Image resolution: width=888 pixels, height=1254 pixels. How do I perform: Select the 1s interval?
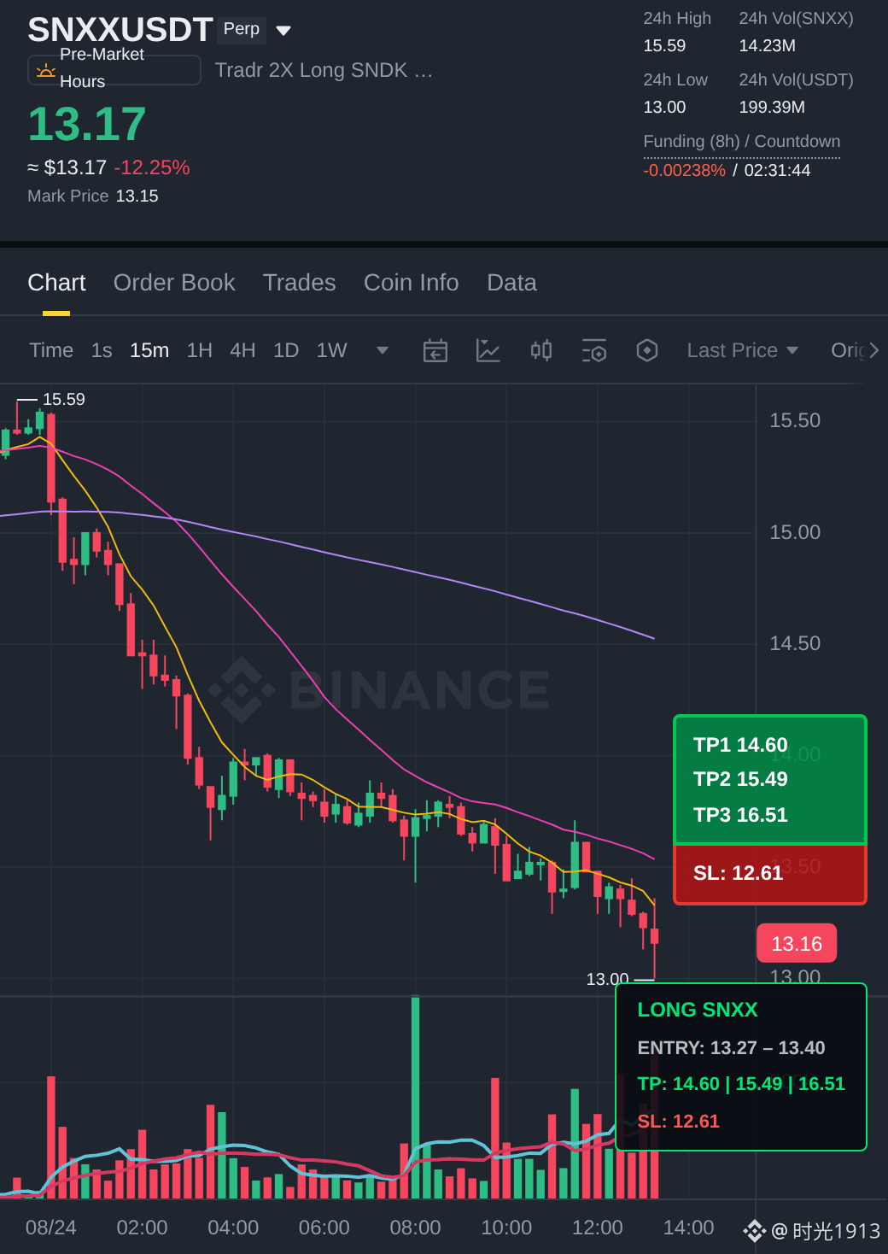tap(102, 350)
